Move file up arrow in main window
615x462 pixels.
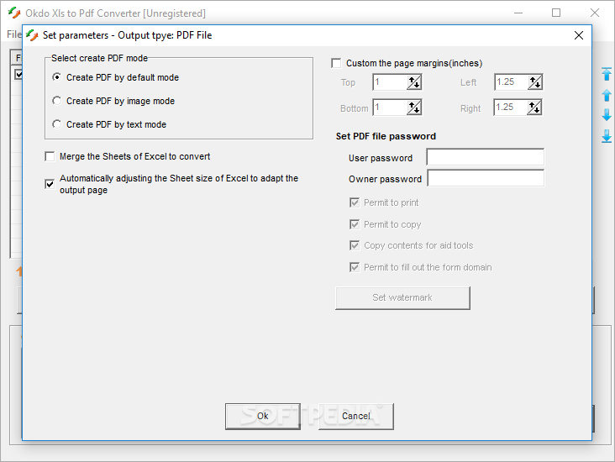pos(607,95)
